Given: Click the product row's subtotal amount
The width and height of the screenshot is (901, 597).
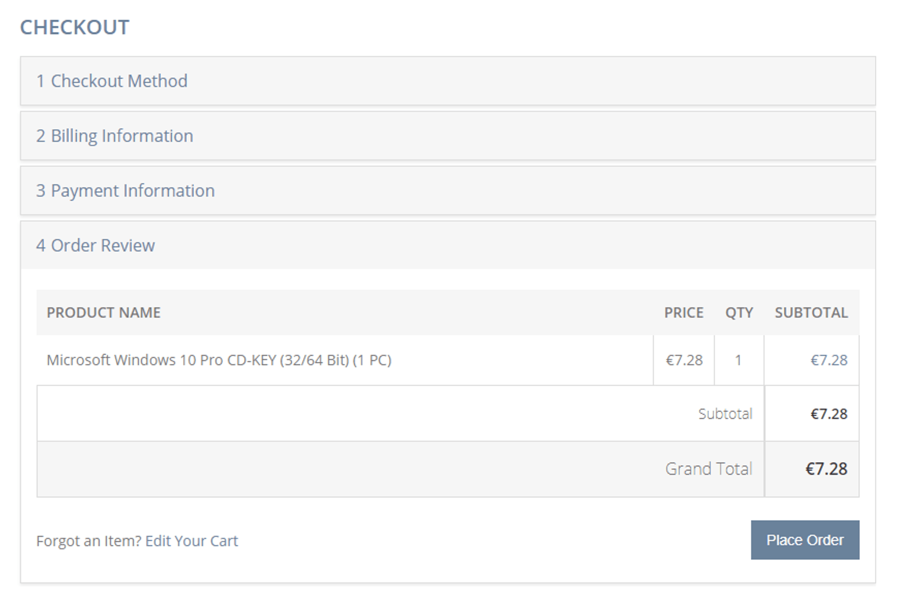Looking at the screenshot, I should pos(829,360).
